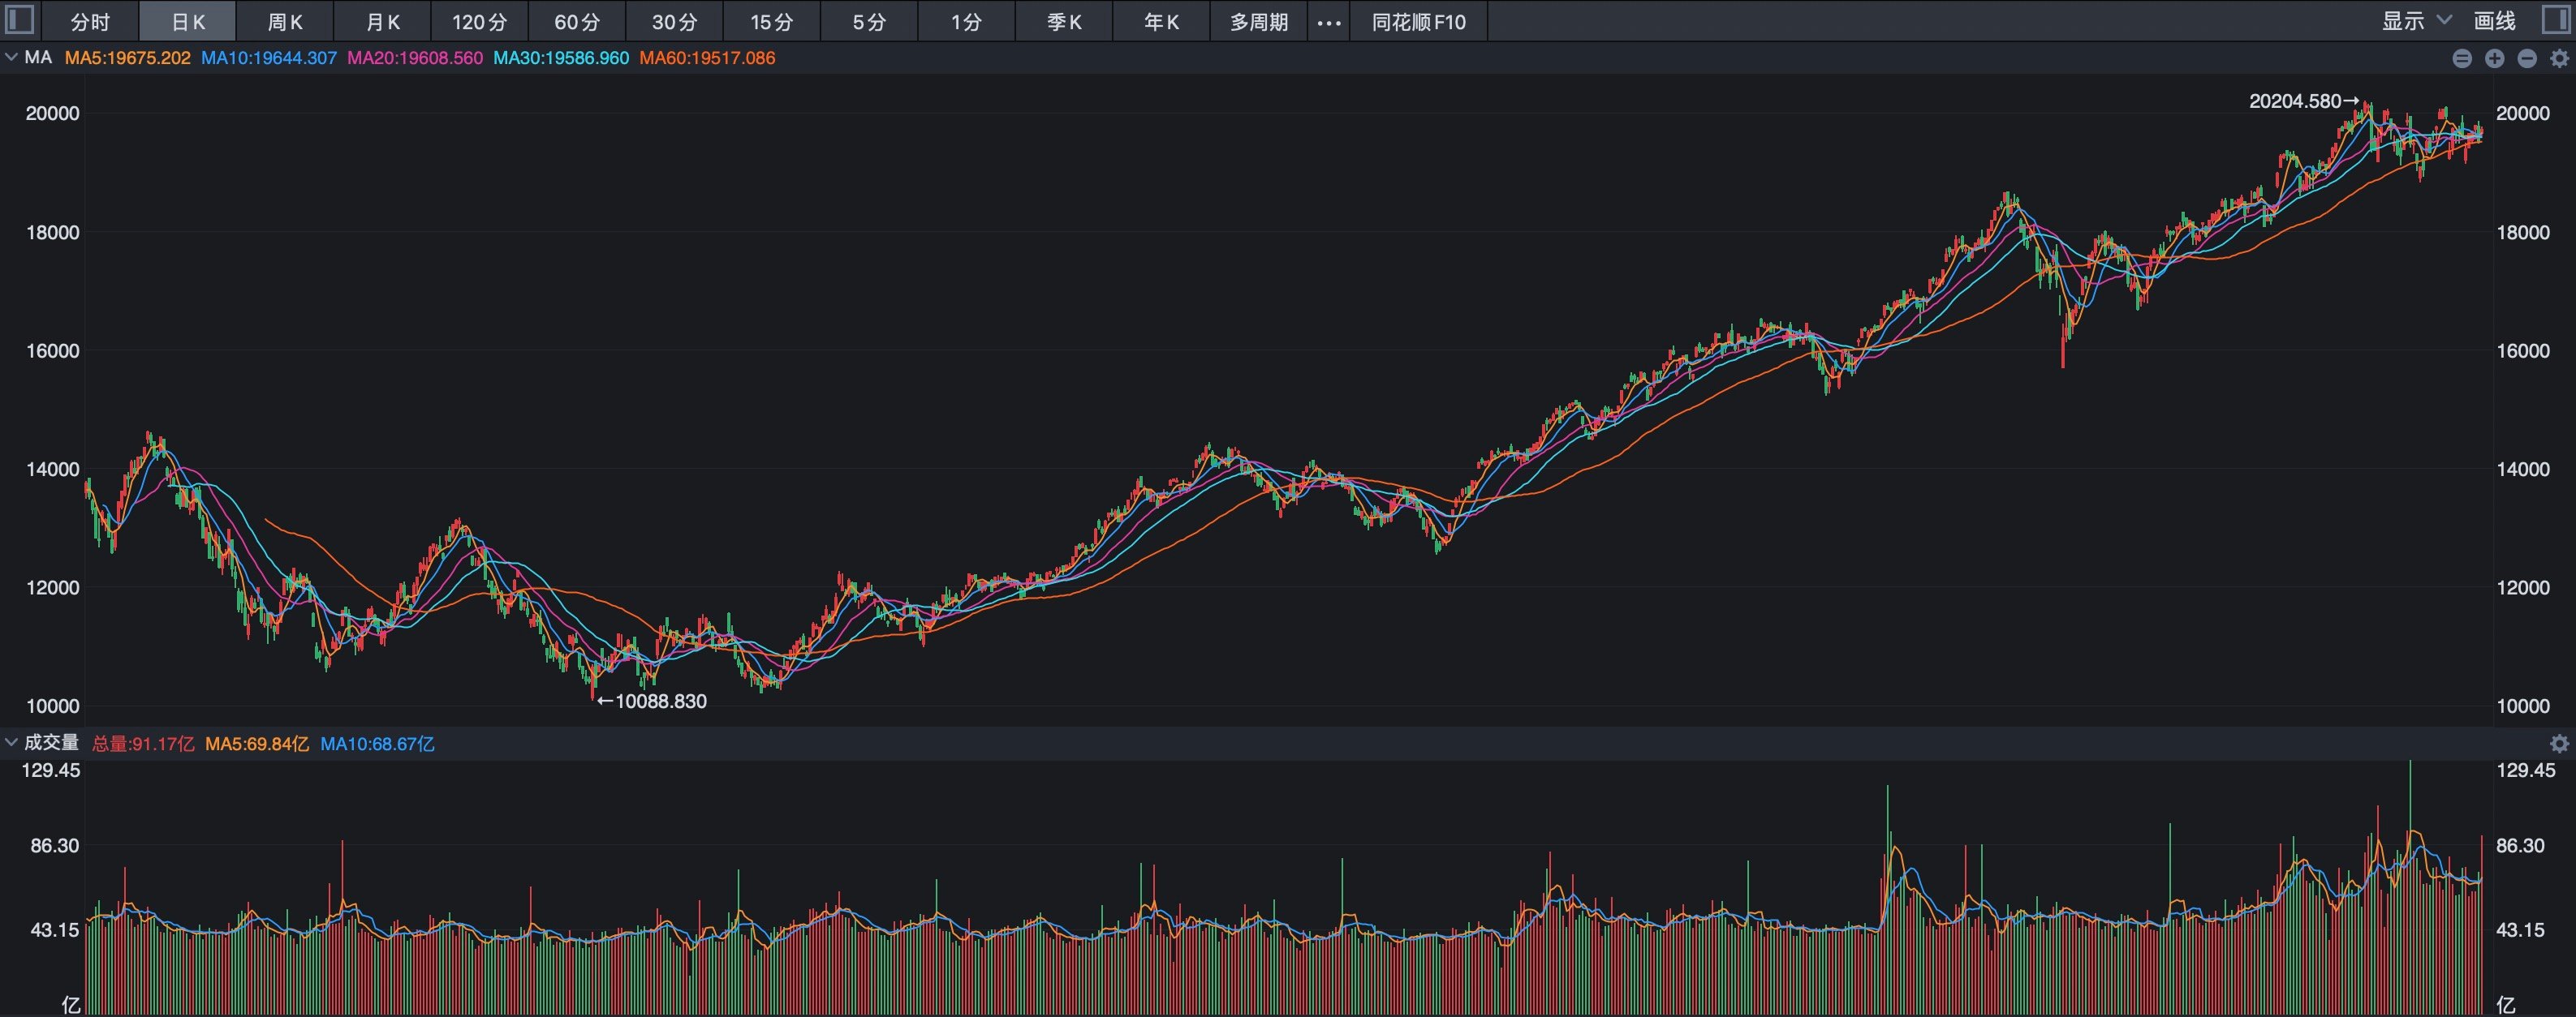
Task: Select the 5分 period tab
Action: [x=869, y=21]
